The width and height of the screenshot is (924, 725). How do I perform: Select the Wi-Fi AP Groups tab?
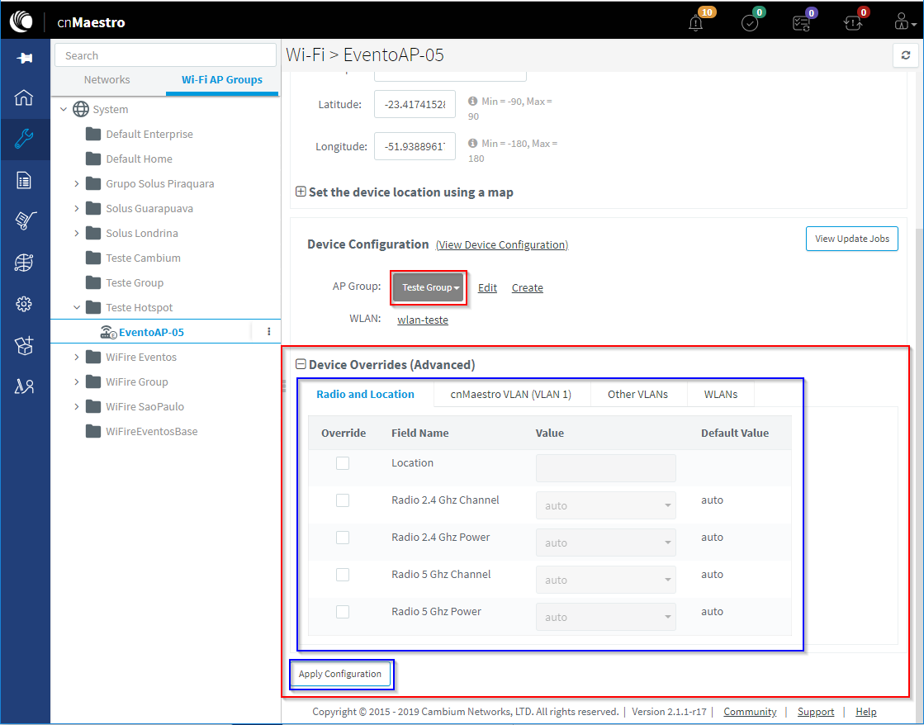pyautogui.click(x=222, y=79)
